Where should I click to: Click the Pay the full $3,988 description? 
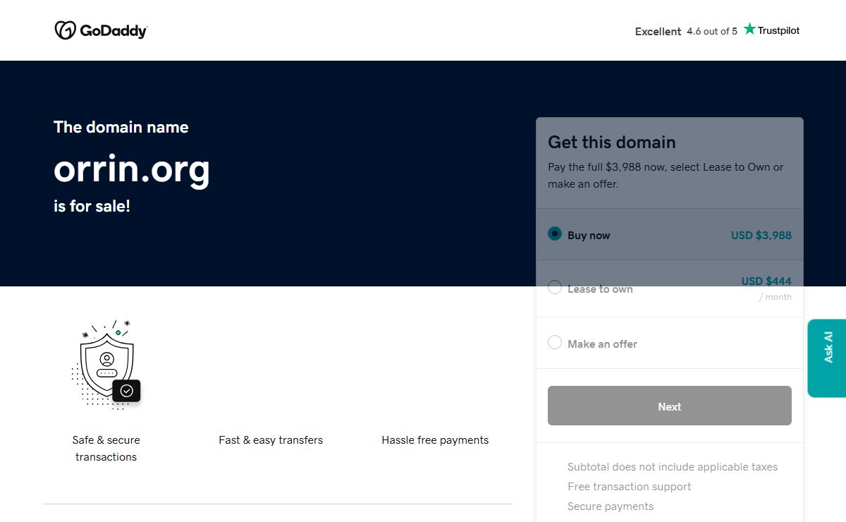(666, 176)
